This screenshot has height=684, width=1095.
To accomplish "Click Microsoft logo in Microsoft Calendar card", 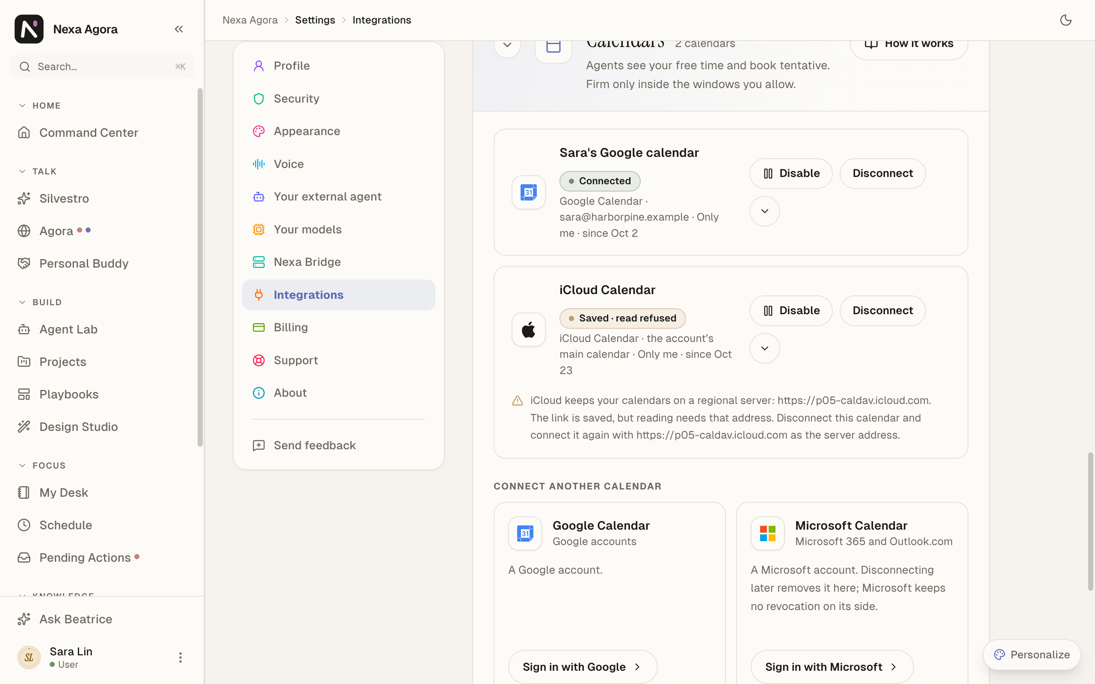I will [767, 534].
